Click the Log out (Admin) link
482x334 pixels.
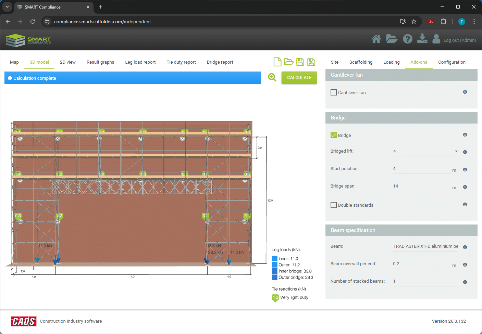pos(459,40)
